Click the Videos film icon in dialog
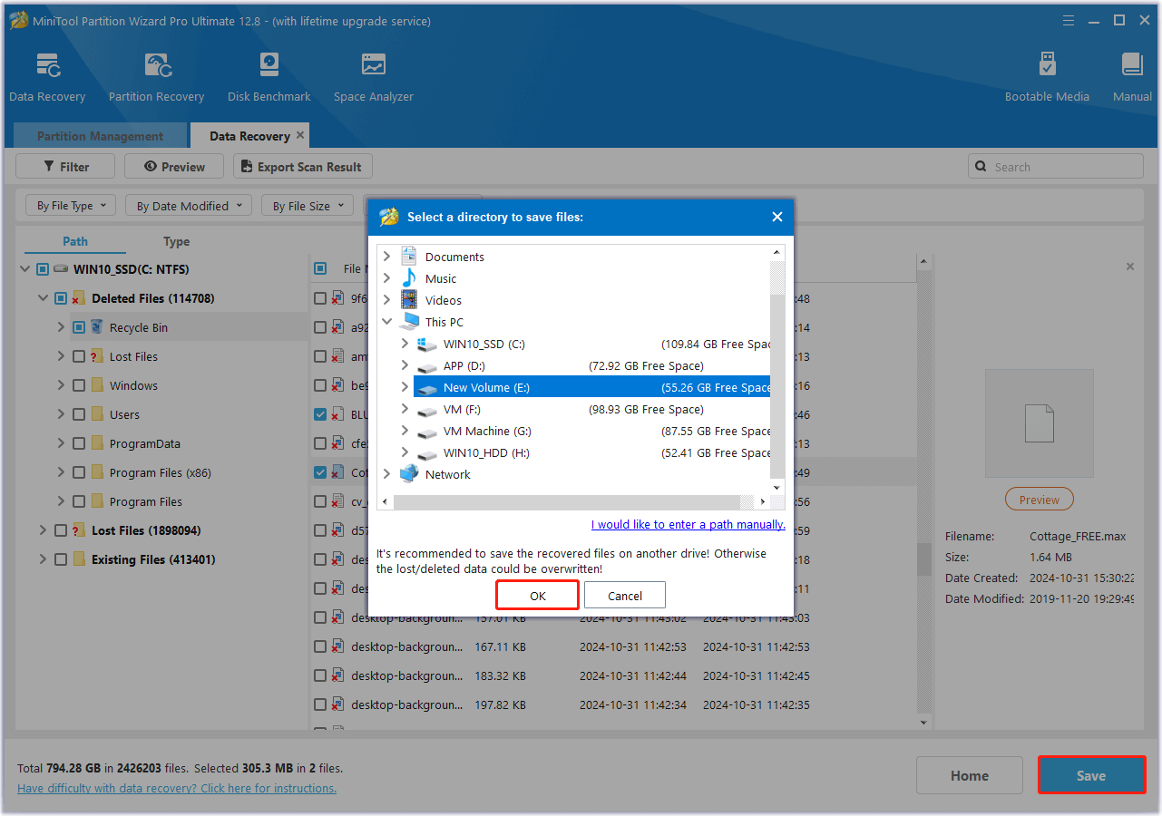Viewport: 1162px width, 816px height. [x=409, y=300]
